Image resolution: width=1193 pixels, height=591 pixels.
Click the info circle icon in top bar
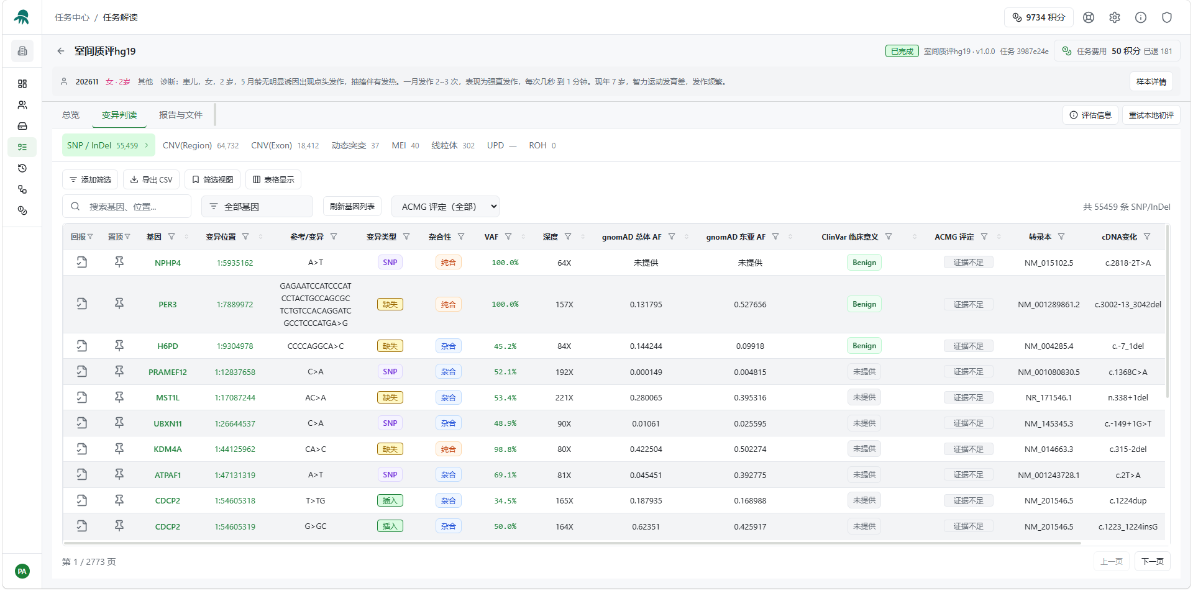1141,17
